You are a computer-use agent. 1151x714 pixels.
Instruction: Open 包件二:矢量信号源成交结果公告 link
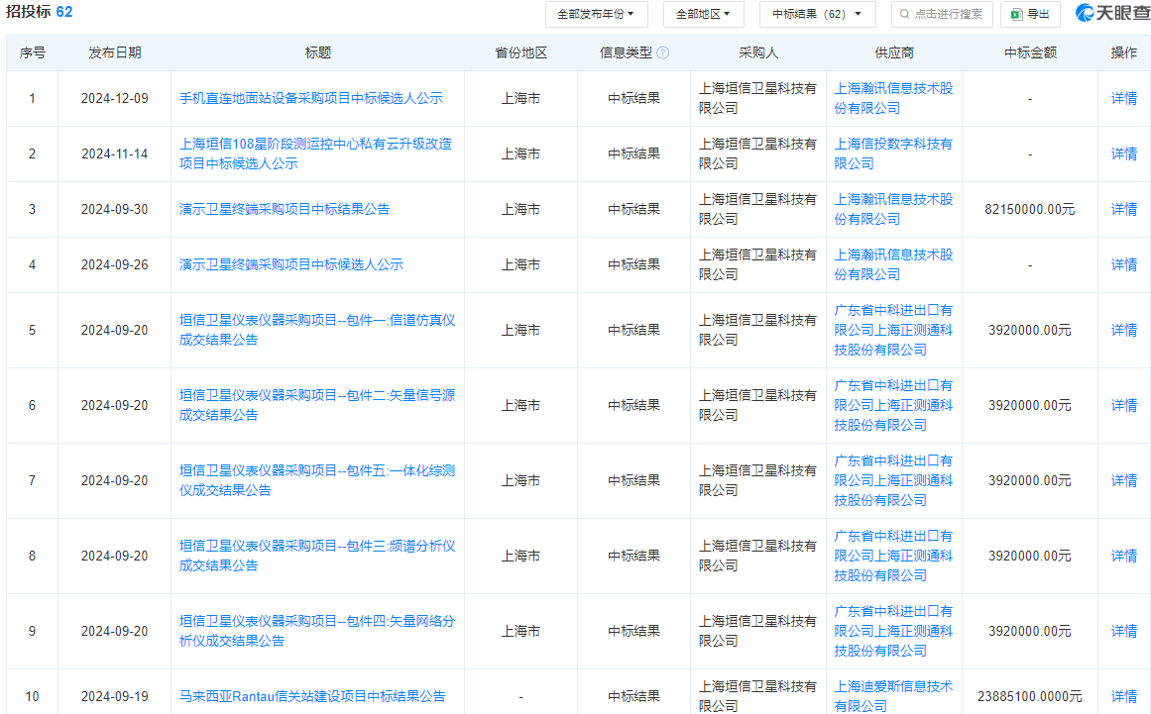click(317, 405)
